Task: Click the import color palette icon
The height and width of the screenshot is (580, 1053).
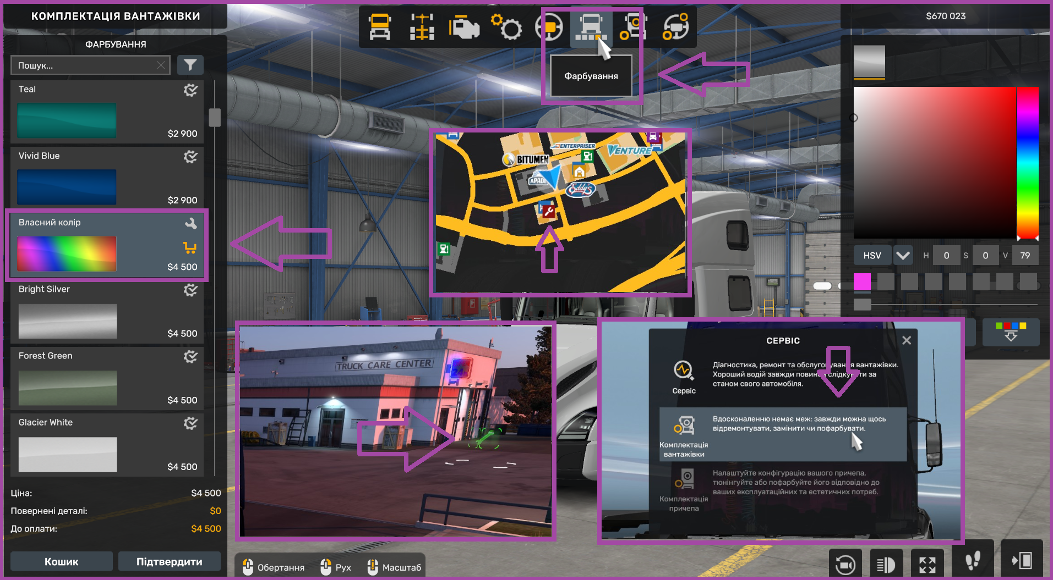Action: pyautogui.click(x=1011, y=332)
